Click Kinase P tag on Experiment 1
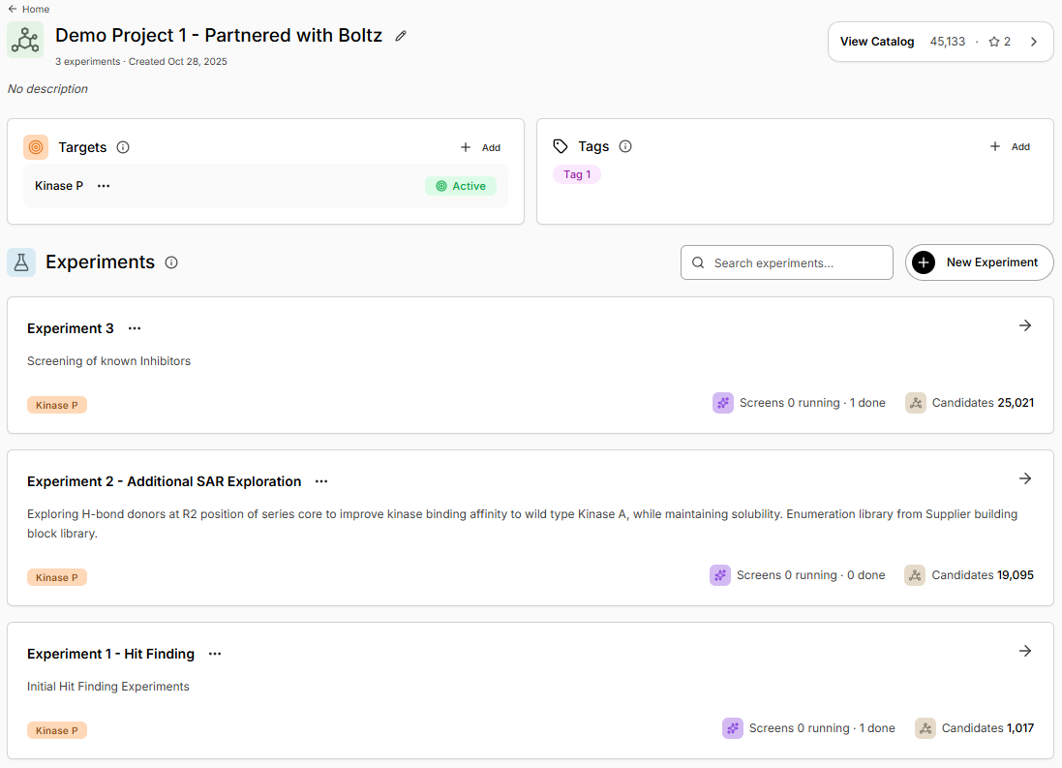 click(57, 730)
